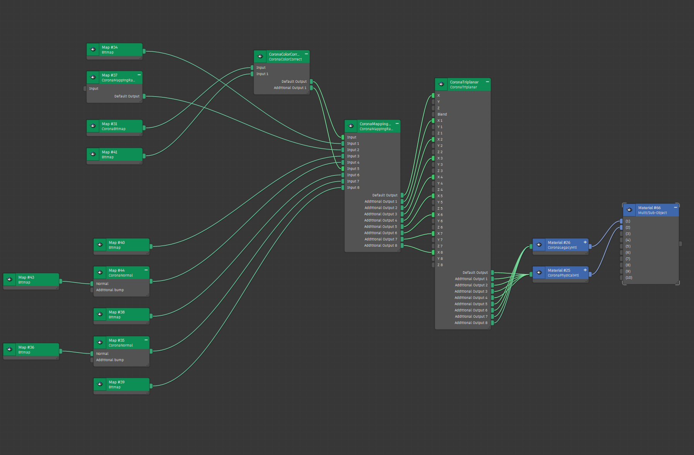Click the teapot preview icon on Map #44
Screen dimensions: 694x455
[100, 273]
